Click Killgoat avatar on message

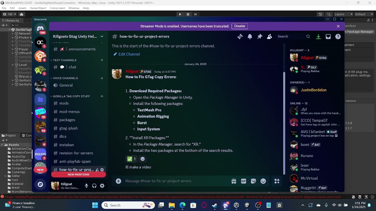point(117,74)
